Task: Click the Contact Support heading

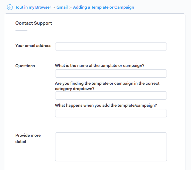Action: (34, 23)
